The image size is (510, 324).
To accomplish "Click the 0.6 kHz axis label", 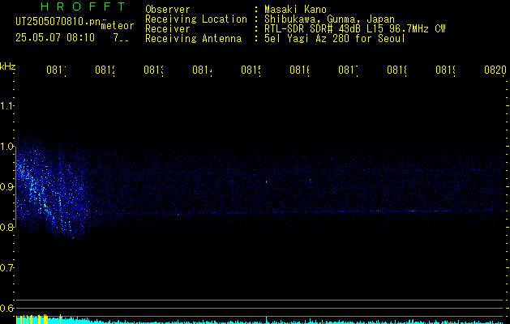I will tap(6, 308).
